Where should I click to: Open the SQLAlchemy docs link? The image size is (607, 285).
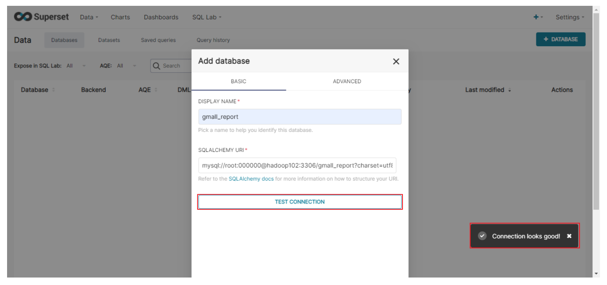tap(251, 179)
